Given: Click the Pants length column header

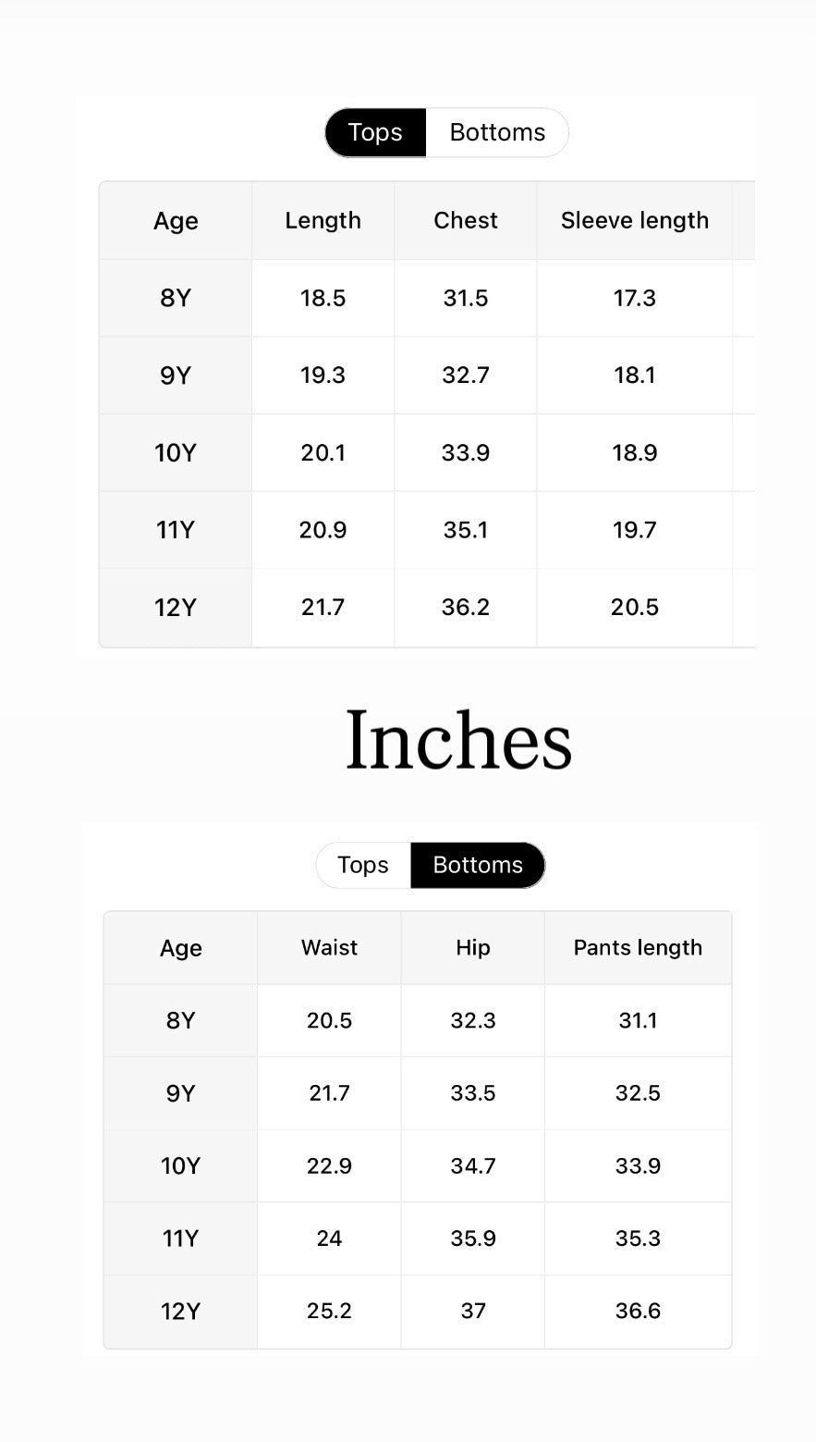Looking at the screenshot, I should pyautogui.click(x=638, y=947).
